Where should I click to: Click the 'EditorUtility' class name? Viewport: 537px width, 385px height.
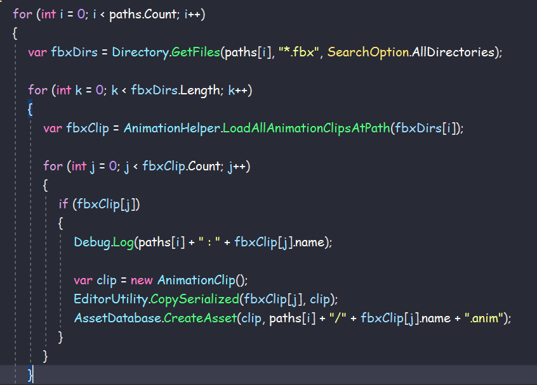click(x=110, y=300)
